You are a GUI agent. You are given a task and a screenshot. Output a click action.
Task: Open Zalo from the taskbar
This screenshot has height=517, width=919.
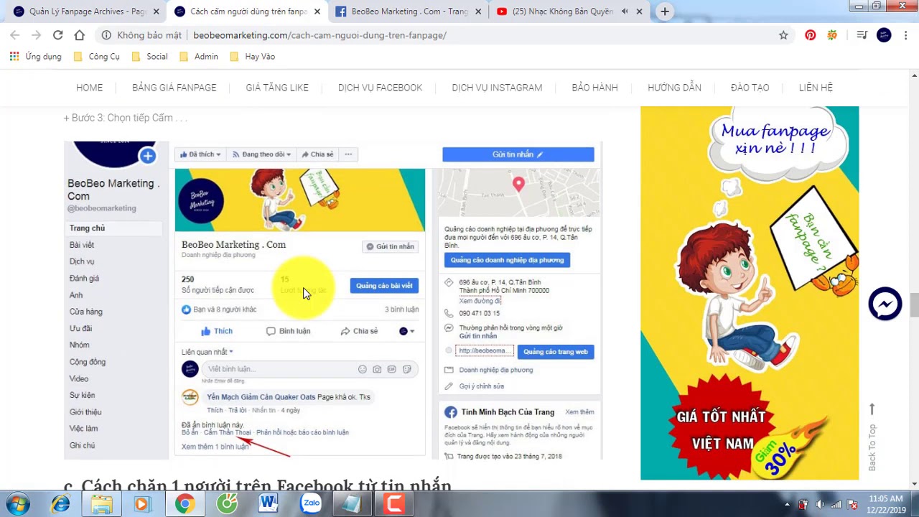tap(311, 504)
